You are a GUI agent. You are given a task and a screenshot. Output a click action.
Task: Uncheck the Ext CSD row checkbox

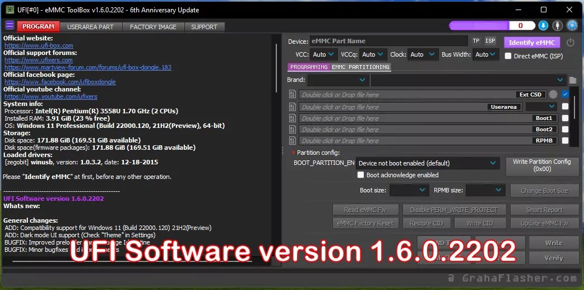click(x=566, y=94)
